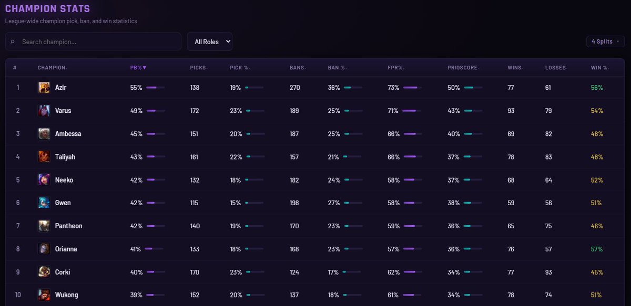Click Pantheon's 140 picks value
The width and height of the screenshot is (631, 306).
(195, 226)
